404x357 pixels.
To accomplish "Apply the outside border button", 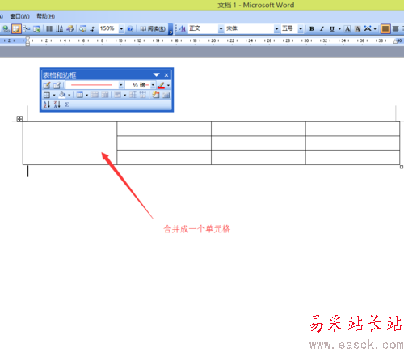I will pos(47,95).
